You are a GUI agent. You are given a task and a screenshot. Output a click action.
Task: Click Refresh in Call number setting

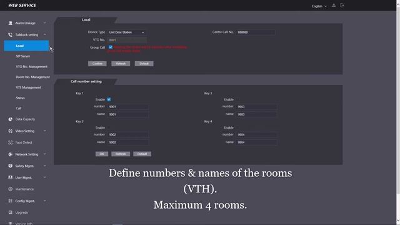click(121, 154)
